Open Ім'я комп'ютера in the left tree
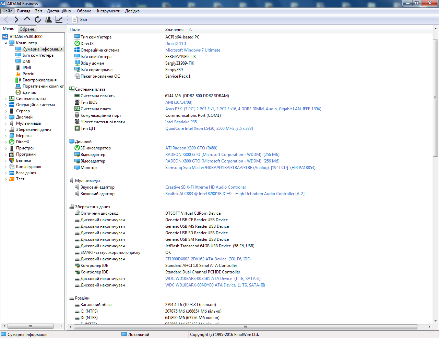The height and width of the screenshot is (338, 439). point(38,55)
